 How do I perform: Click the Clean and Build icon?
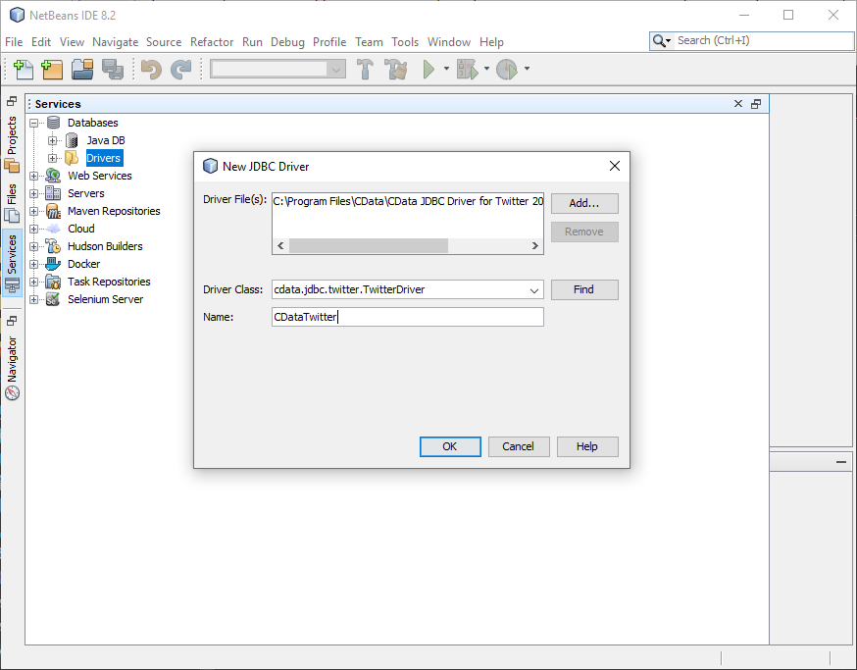396,70
